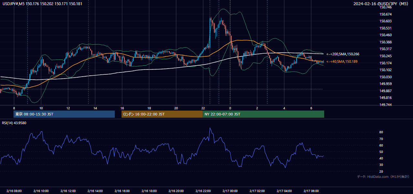413x194 pixels.
Task: Click hour tick 8 under price chart
Action: 14,108
